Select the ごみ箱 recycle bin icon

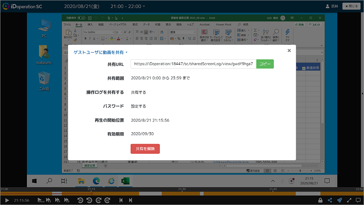click(44, 81)
